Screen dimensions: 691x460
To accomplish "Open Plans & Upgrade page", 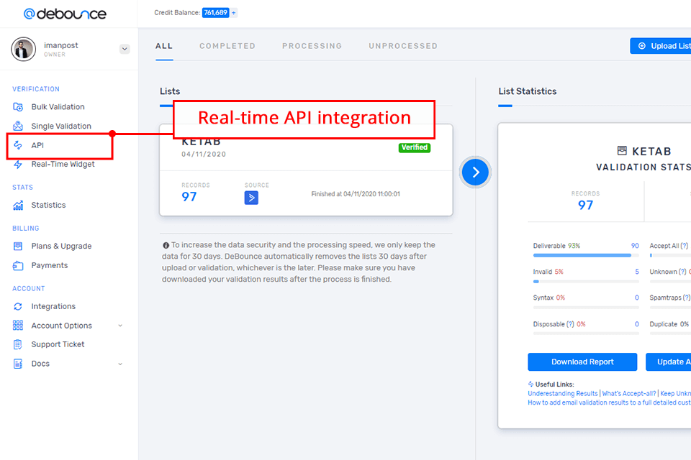I will coord(61,246).
